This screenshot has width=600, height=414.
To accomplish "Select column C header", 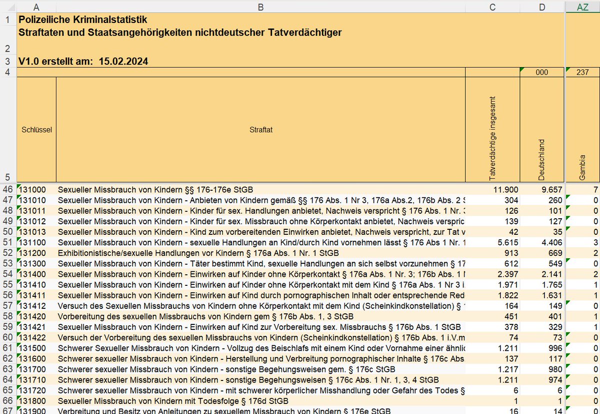I will (x=492, y=7).
